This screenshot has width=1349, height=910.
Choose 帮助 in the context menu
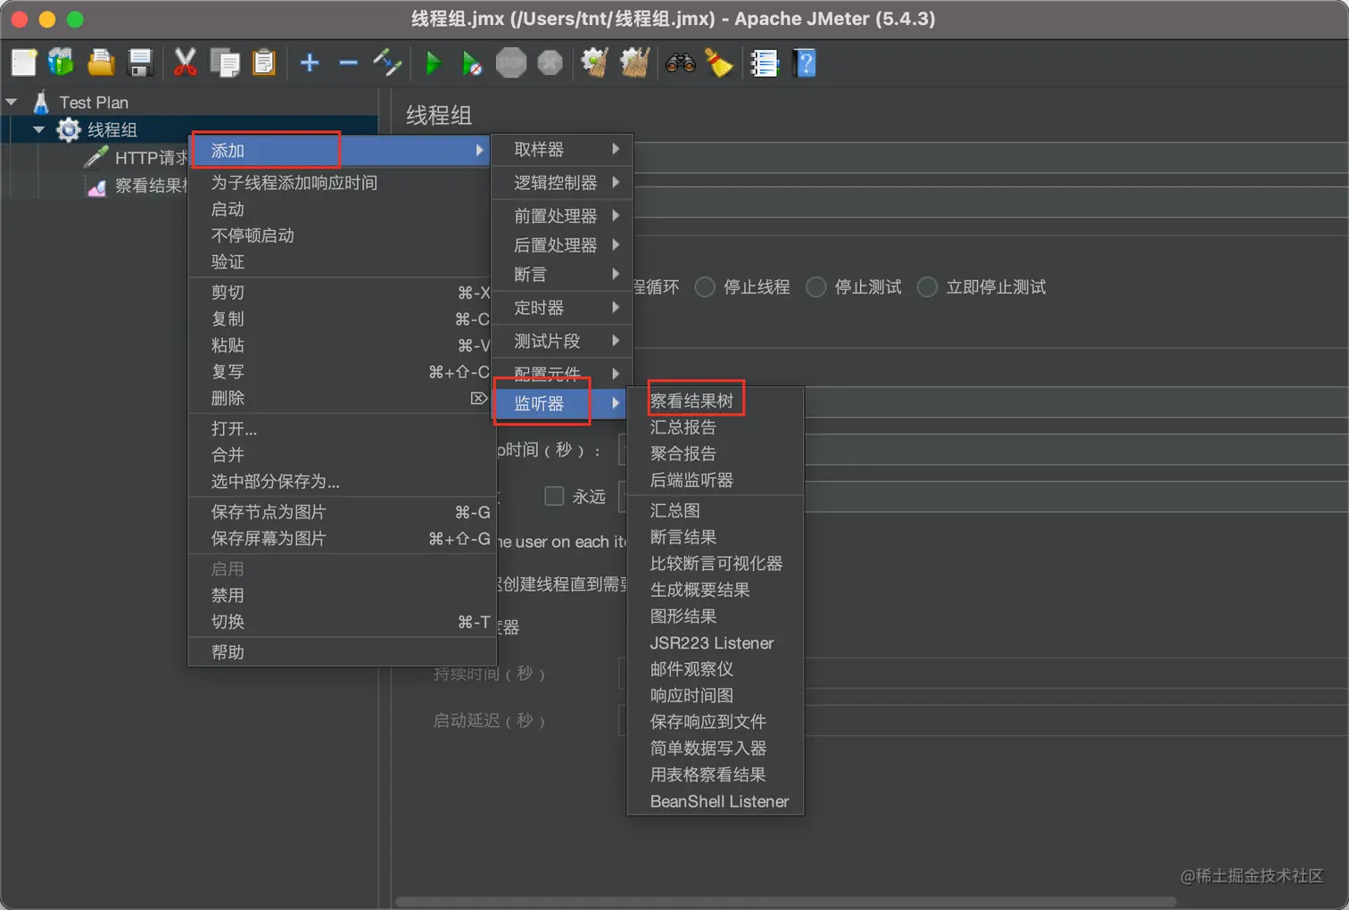(341, 652)
